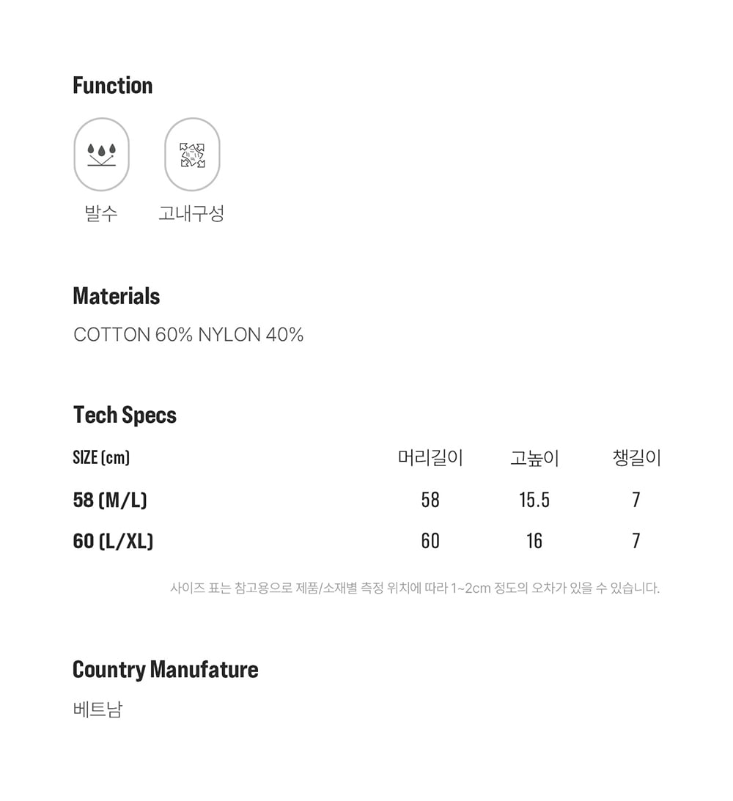
Task: Click the 발수 label under the icon
Action: click(101, 214)
